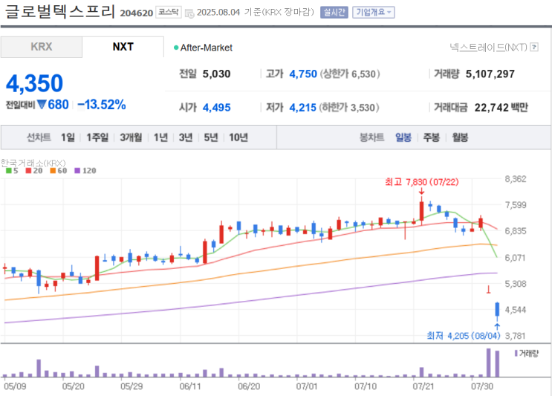Click the 최고 7,830 (07/22) chart marker
The width and height of the screenshot is (552, 396).
point(421,182)
